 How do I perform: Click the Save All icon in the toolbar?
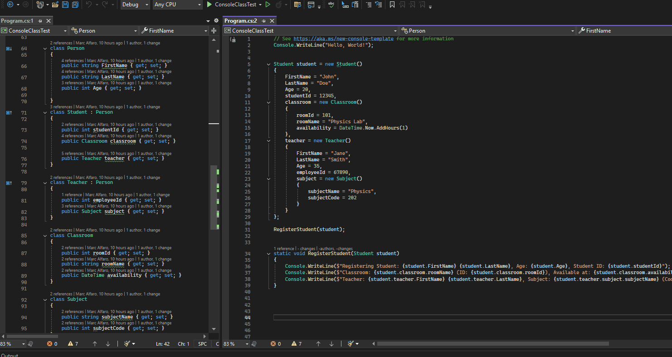(x=74, y=5)
